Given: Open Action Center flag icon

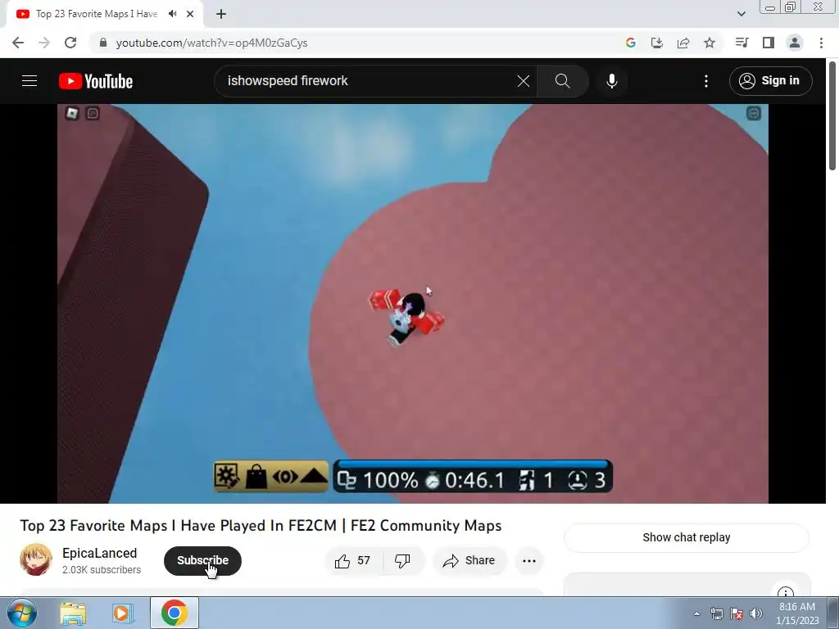Looking at the screenshot, I should (x=737, y=613).
